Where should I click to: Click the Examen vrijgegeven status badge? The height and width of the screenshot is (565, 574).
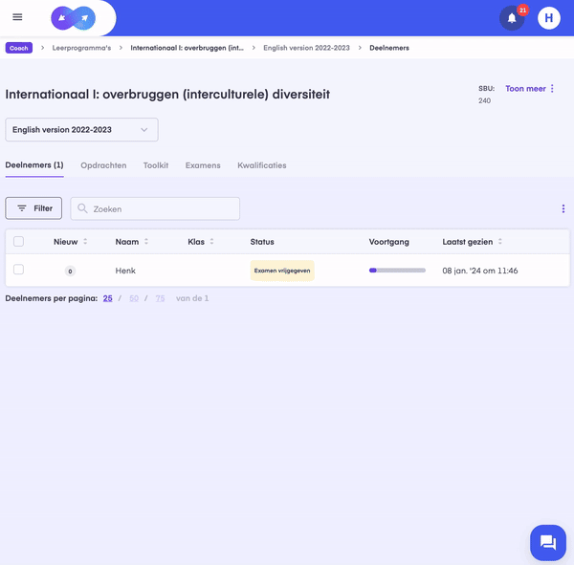click(x=282, y=271)
